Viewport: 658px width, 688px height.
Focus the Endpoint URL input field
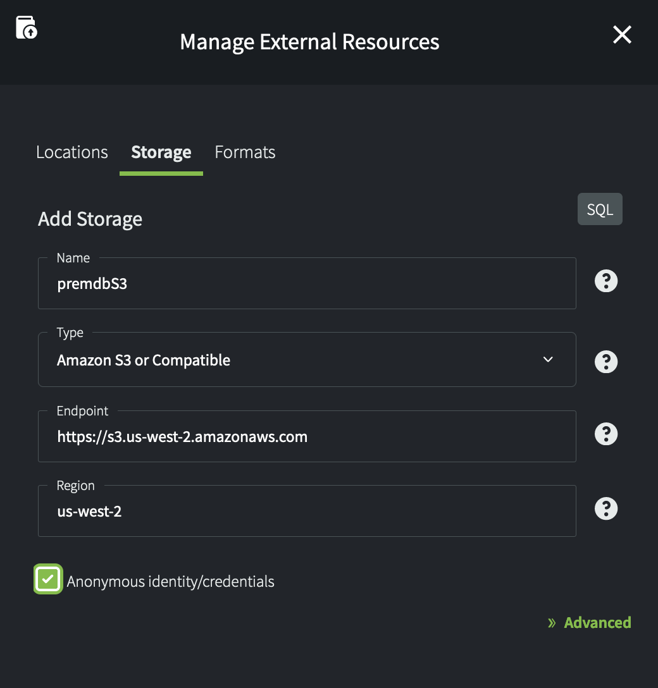pyautogui.click(x=306, y=437)
